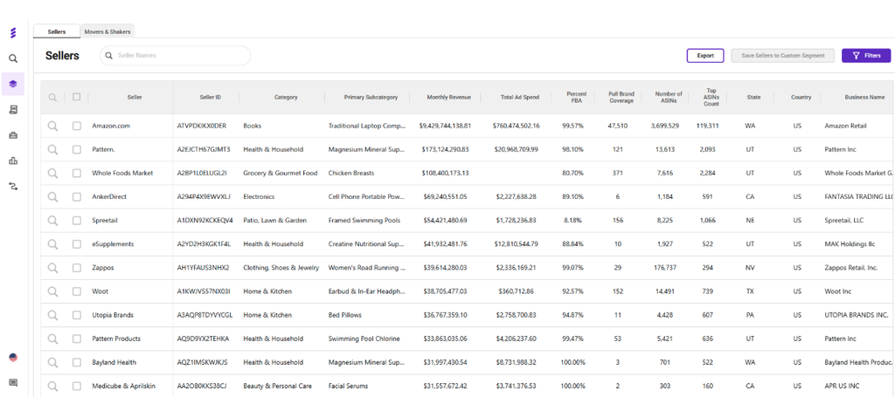This screenshot has height=397, width=895.
Task: Open the bar chart icon in sidebar
Action: point(13,161)
